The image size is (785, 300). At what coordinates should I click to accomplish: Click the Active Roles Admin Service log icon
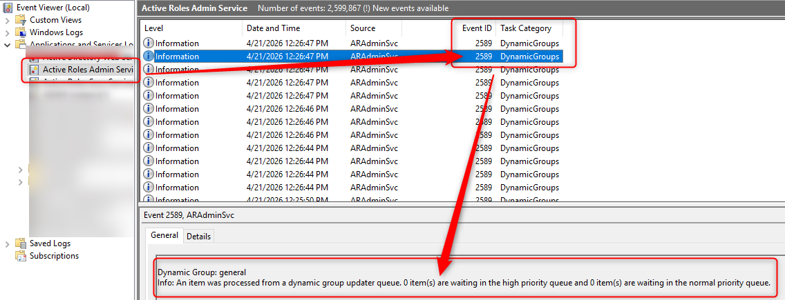tap(33, 70)
